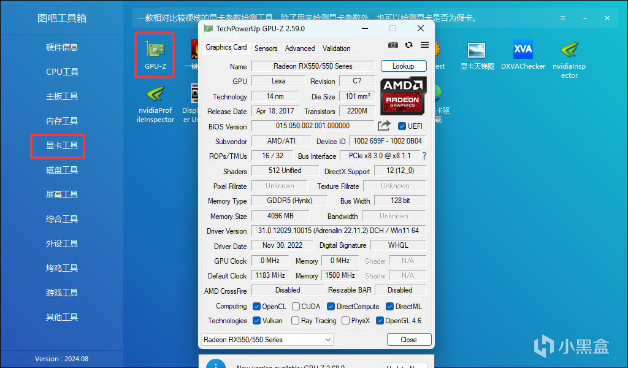Click the Memory Size 4096 MB field
The width and height of the screenshot is (628, 368).
tap(280, 216)
